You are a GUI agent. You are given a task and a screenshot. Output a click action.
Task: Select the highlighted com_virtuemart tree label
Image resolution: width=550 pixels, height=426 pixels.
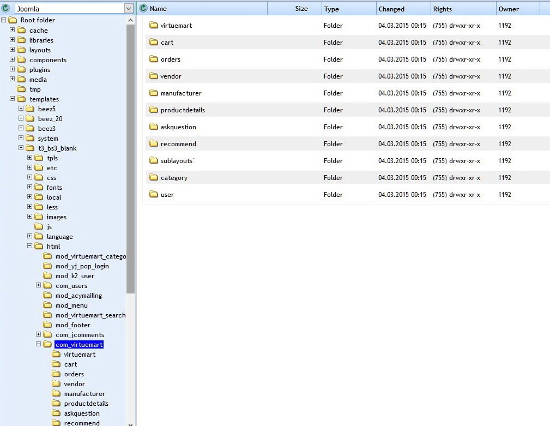point(79,345)
